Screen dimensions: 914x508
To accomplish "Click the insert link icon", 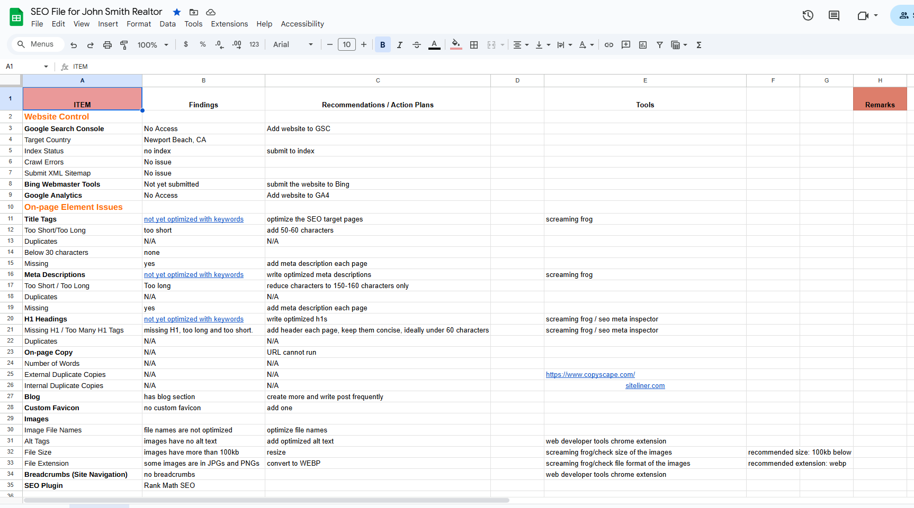I will click(x=609, y=45).
